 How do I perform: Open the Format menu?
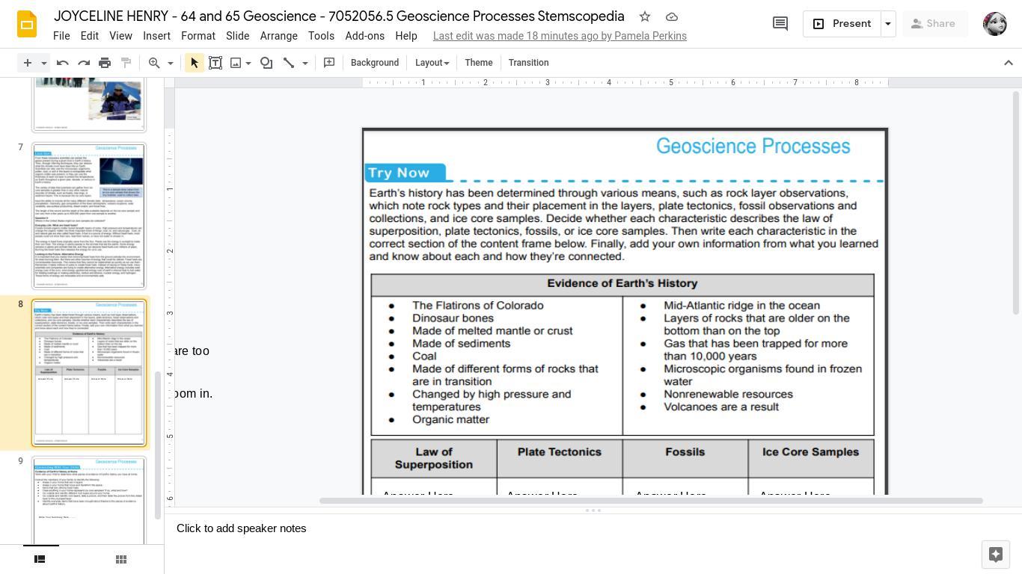point(198,36)
